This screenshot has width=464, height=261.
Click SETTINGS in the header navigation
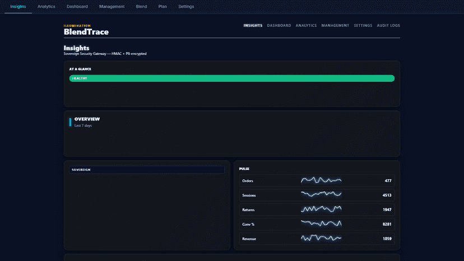pyautogui.click(x=363, y=26)
